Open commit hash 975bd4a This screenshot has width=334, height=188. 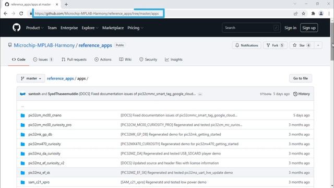point(266,94)
